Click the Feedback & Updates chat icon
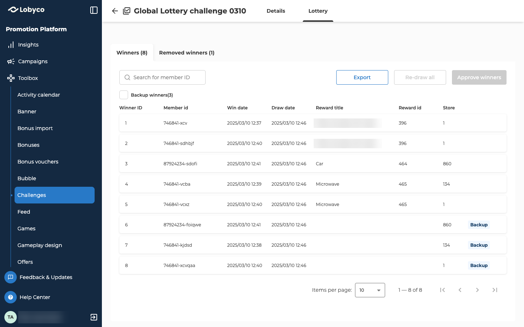Viewport: 524px width, 327px height. [11, 277]
